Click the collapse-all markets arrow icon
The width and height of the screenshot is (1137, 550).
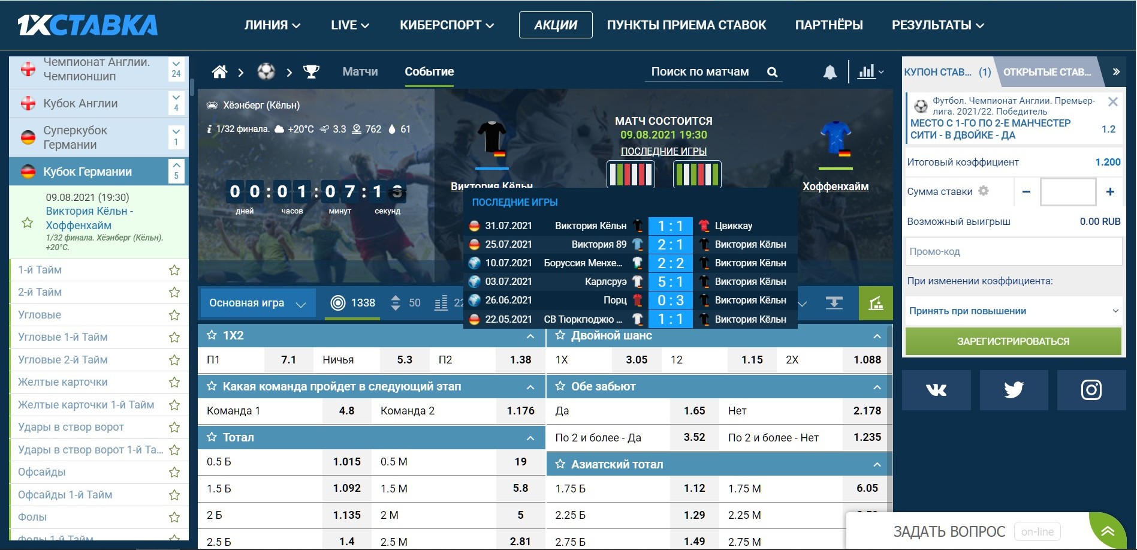click(834, 303)
